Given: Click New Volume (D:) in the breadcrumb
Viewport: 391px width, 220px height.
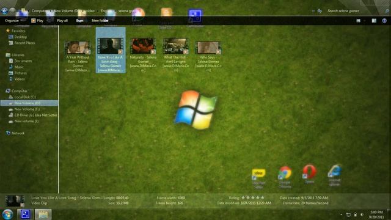Looking at the screenshot, I should pyautogui.click(x=67, y=11).
